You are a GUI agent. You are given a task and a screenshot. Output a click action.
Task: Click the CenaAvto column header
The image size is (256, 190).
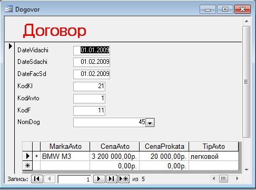pyautogui.click(x=115, y=146)
